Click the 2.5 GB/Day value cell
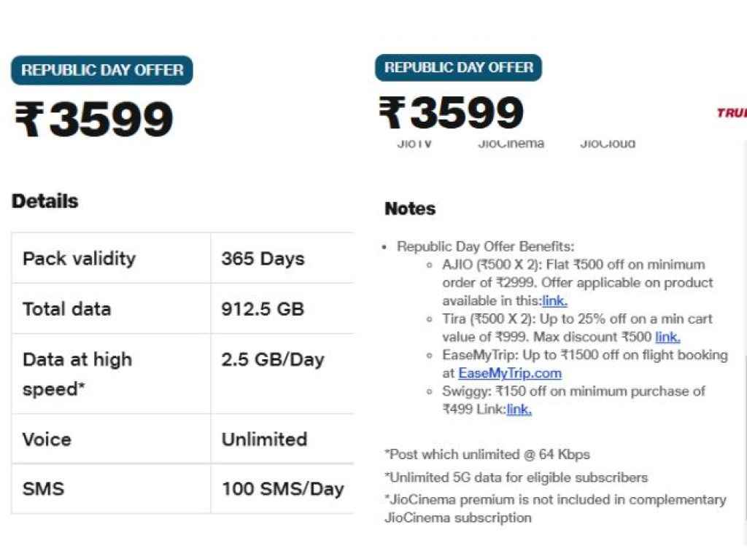Image resolution: width=747 pixels, height=551 pixels. tap(272, 360)
